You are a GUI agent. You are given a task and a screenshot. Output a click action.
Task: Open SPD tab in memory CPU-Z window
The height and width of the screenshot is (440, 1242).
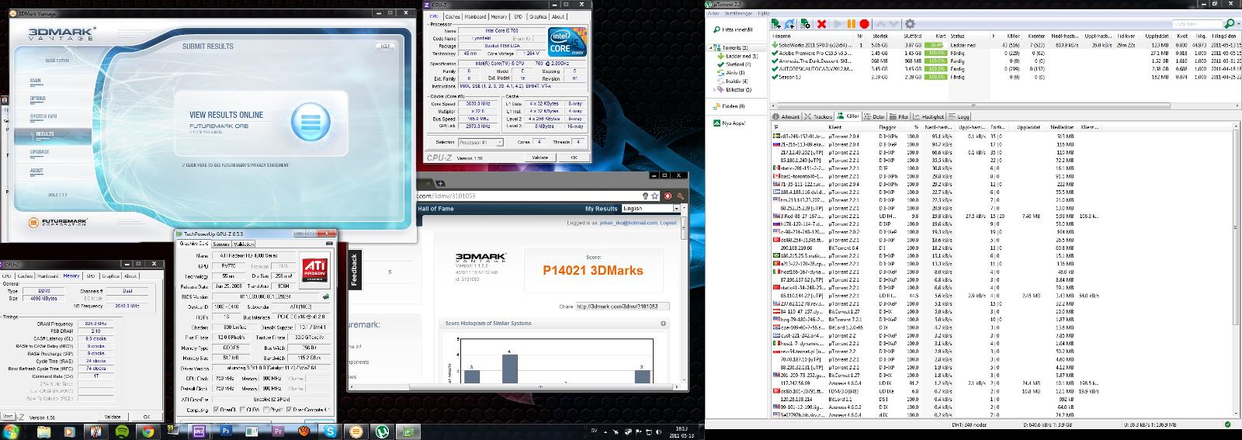[x=91, y=276]
